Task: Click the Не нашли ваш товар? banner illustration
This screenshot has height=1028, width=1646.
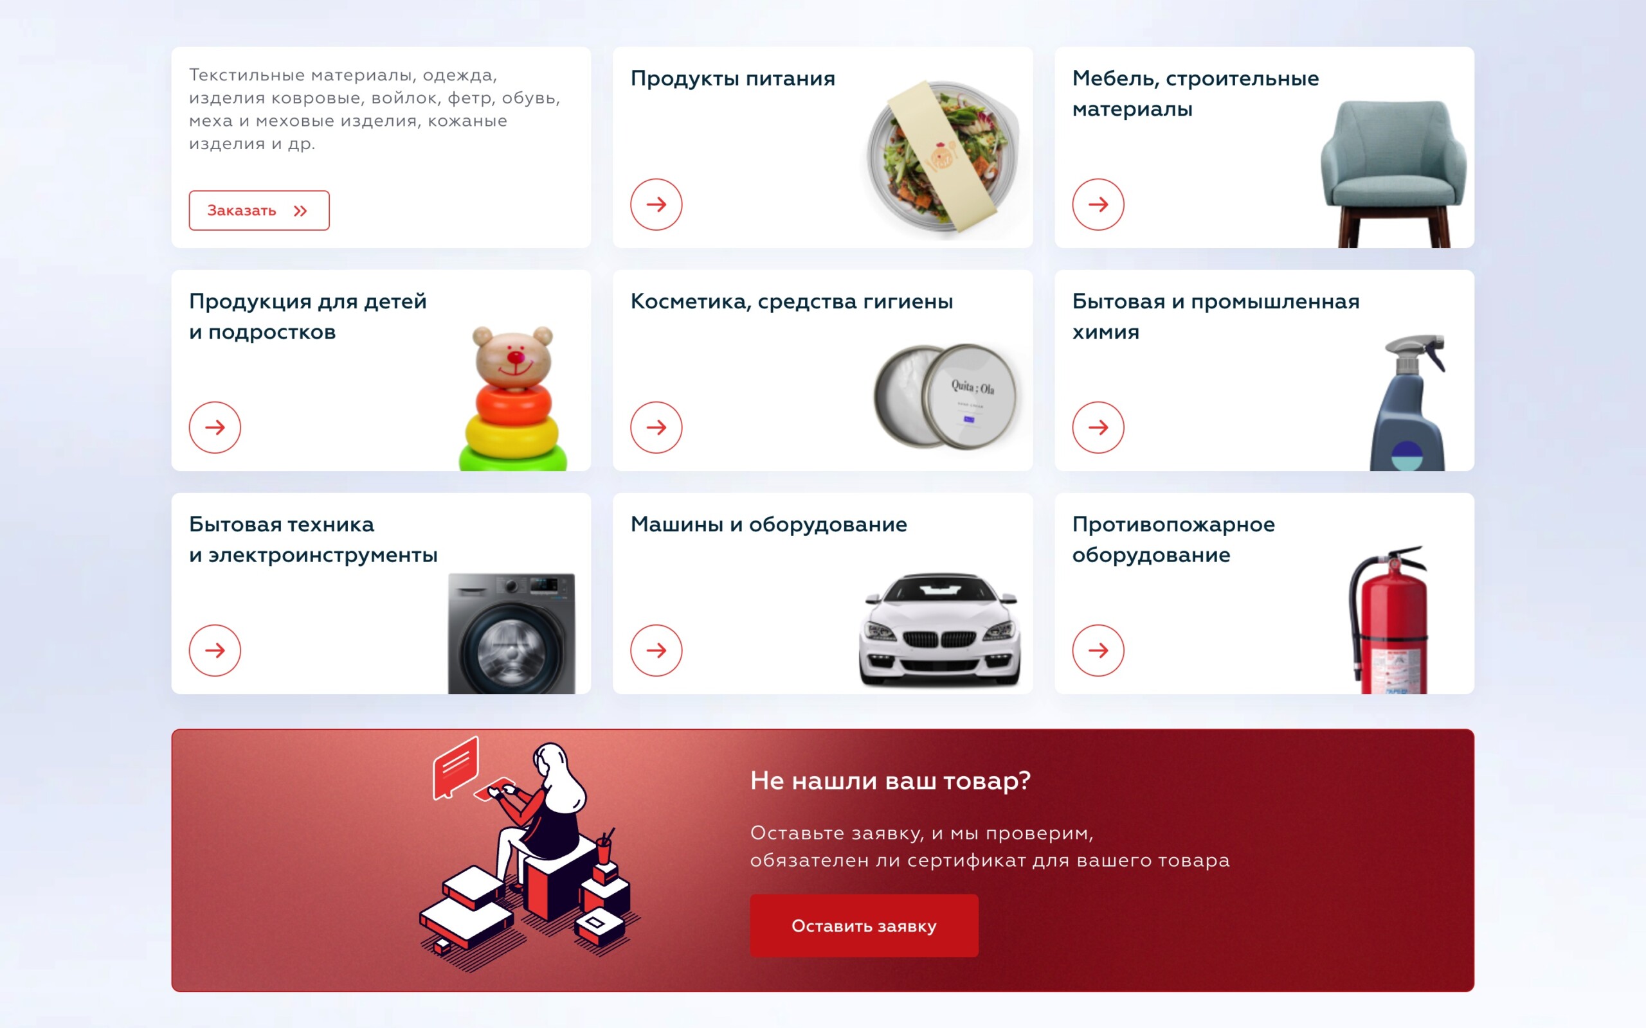Action: point(529,854)
